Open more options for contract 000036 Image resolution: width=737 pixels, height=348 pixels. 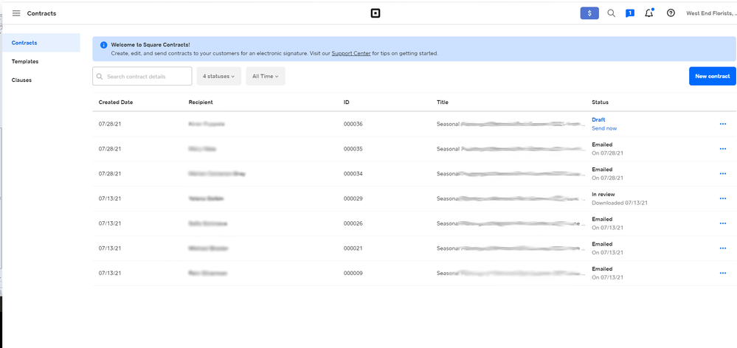point(722,124)
